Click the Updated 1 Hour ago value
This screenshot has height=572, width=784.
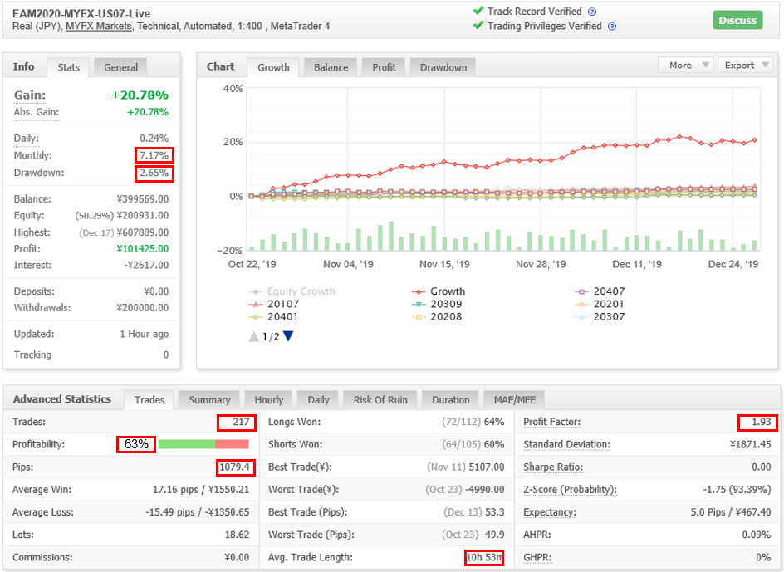coord(144,334)
